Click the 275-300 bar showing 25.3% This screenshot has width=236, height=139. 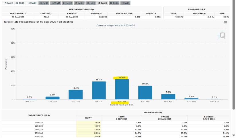pos(99,90)
